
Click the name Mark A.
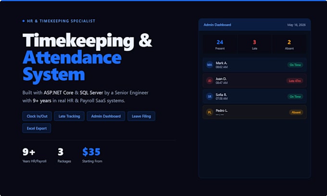221,63
